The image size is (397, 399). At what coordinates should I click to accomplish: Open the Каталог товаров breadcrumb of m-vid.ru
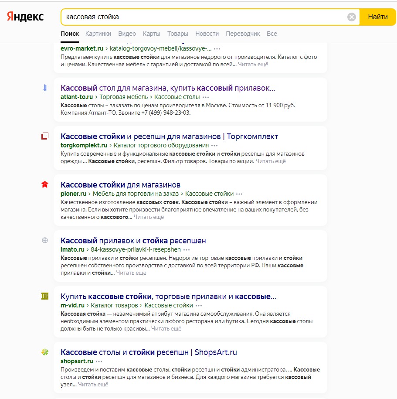point(115,305)
